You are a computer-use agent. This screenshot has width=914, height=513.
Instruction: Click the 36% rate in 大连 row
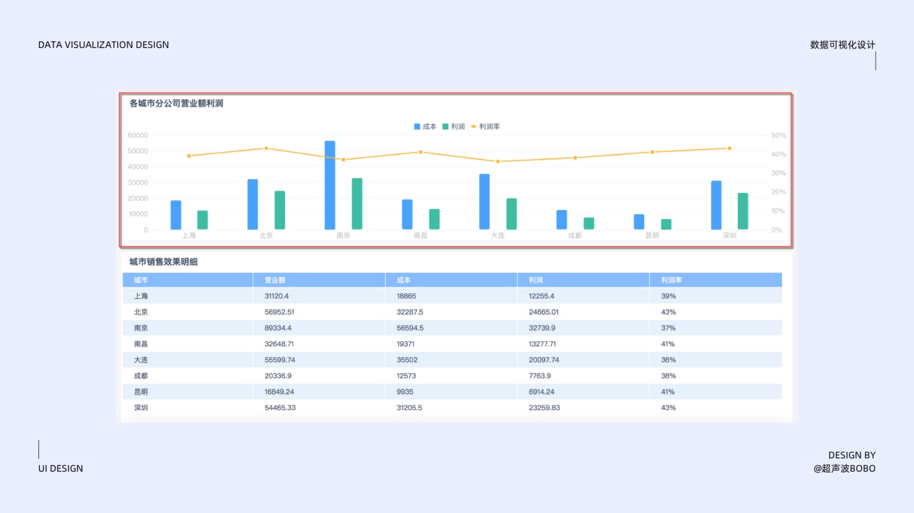click(x=668, y=360)
